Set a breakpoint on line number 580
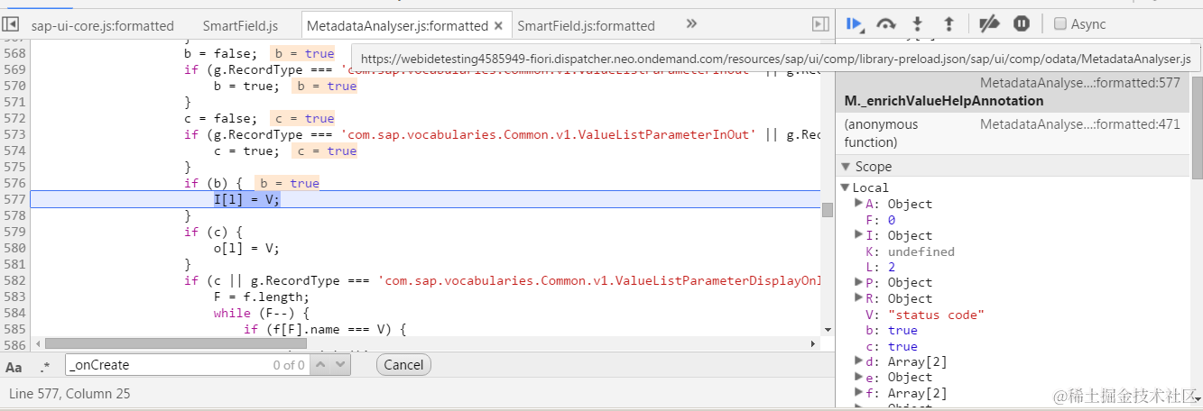 (15, 248)
